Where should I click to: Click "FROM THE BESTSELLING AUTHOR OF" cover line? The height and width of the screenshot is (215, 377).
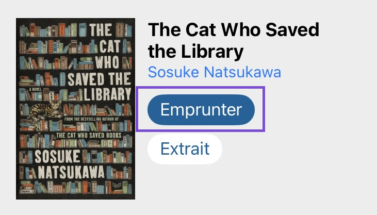91,119
